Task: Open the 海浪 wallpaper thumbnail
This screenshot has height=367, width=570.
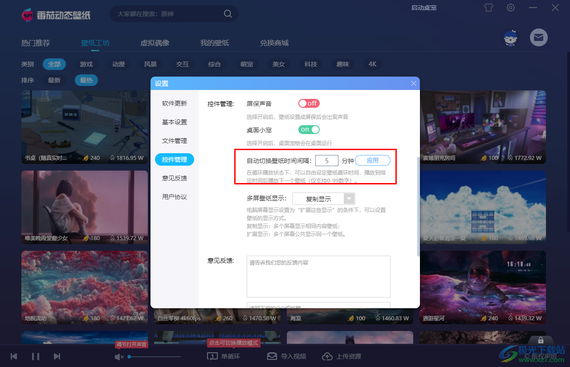Action: click(350, 316)
